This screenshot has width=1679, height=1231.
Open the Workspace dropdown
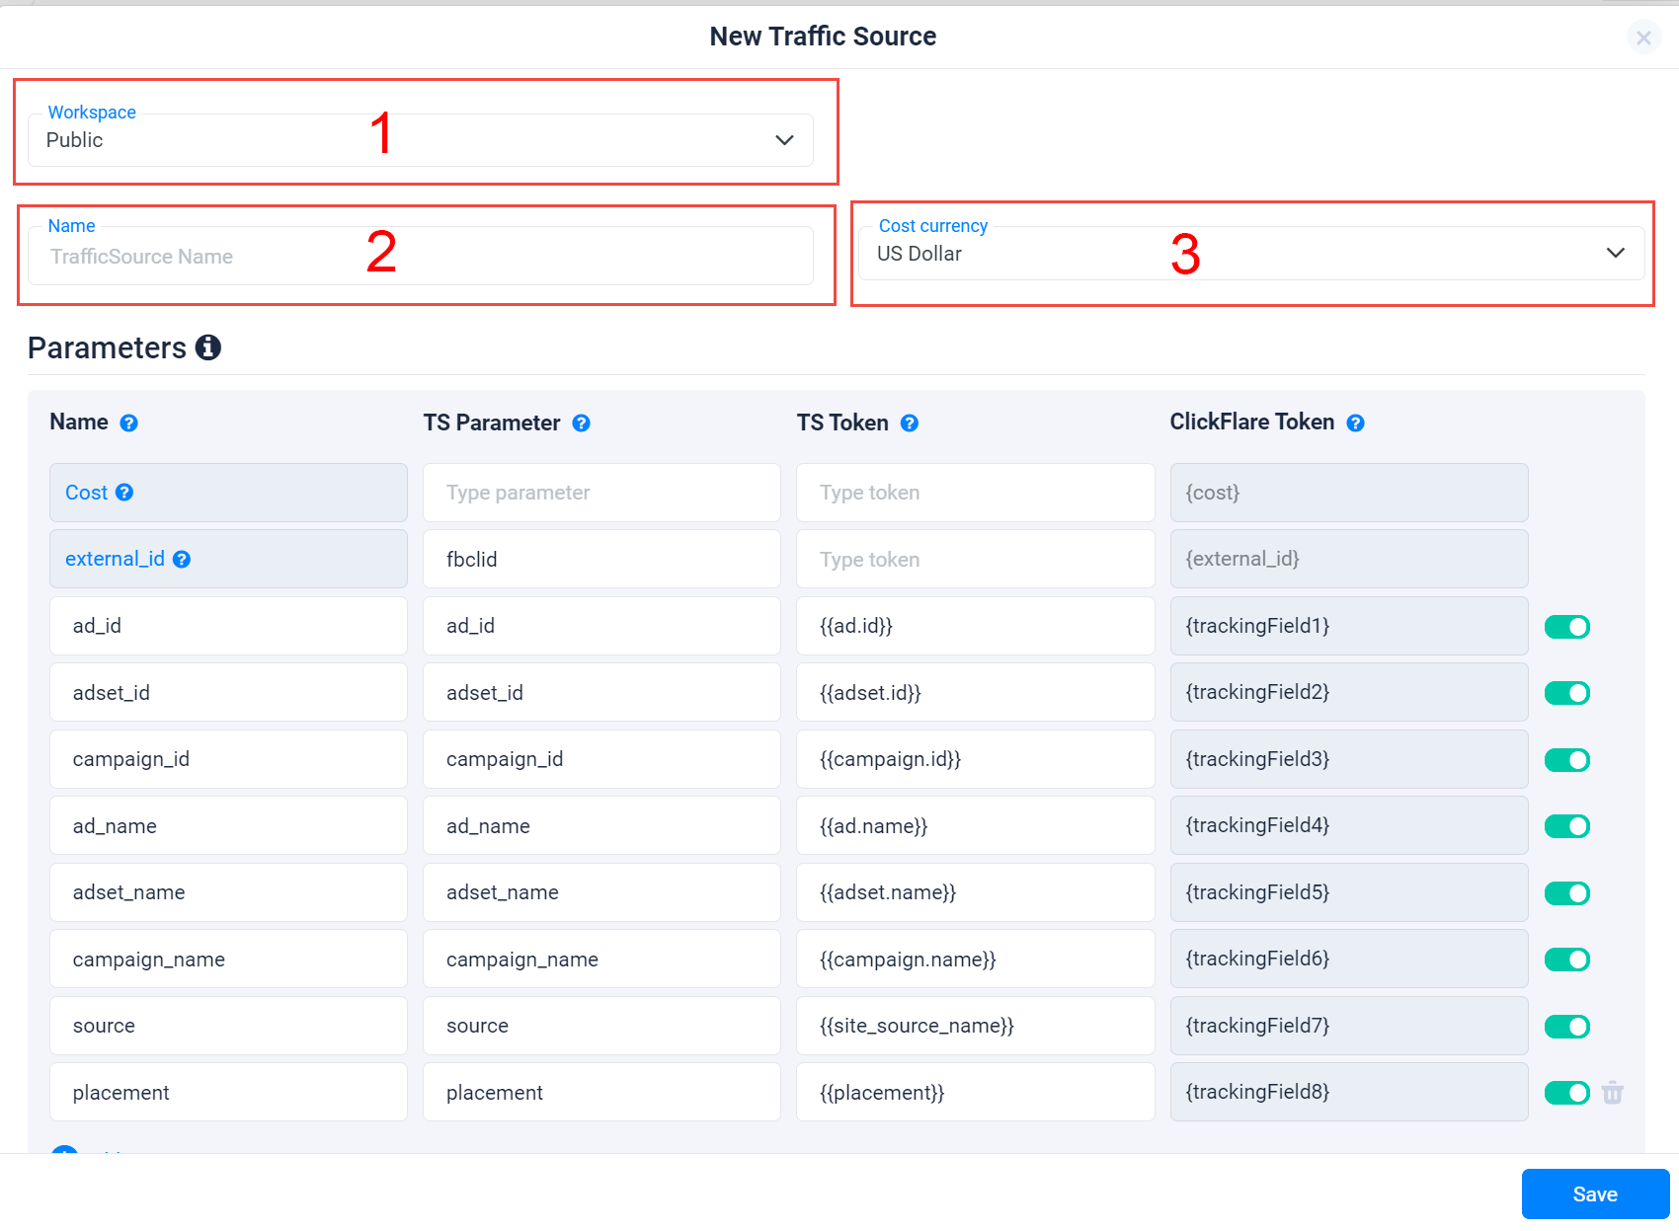(421, 140)
